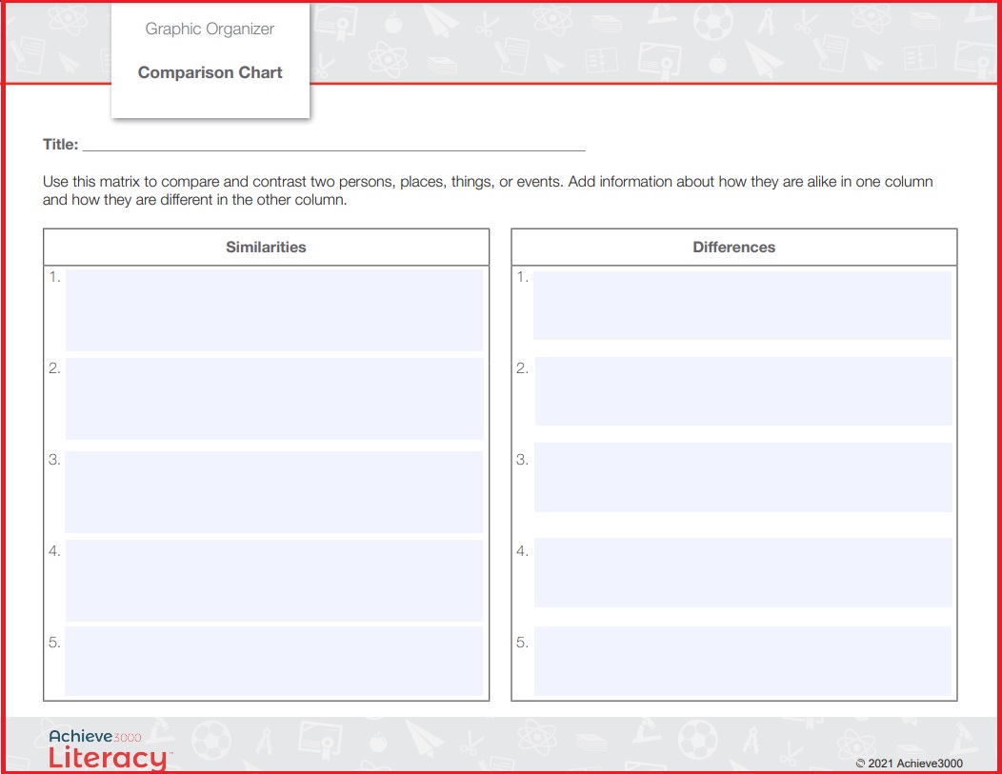The image size is (1002, 774).
Task: Select Similarities field number 1
Action: [274, 309]
